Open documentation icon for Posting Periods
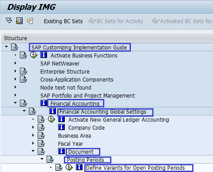The image size is (213, 172). click(50, 160)
